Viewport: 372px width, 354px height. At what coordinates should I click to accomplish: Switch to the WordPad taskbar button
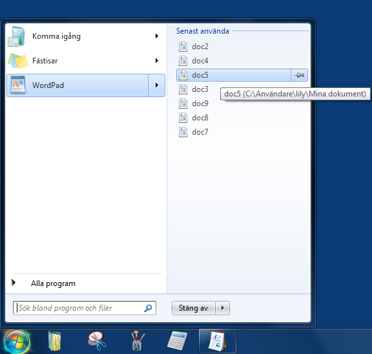(x=218, y=341)
